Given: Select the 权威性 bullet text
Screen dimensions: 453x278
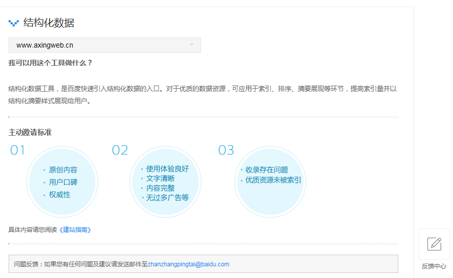Looking at the screenshot, I should click(x=60, y=194).
